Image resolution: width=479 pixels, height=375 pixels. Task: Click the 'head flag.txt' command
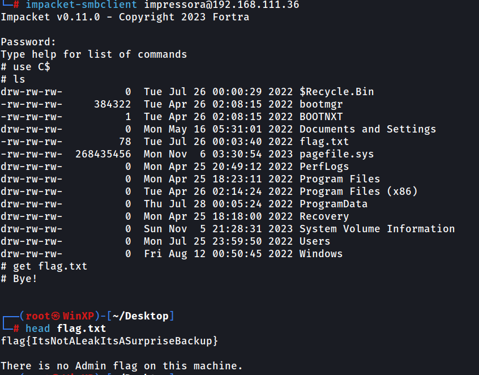pos(66,329)
